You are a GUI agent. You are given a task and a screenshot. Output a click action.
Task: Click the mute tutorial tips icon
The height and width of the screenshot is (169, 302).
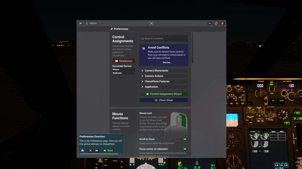(83, 151)
